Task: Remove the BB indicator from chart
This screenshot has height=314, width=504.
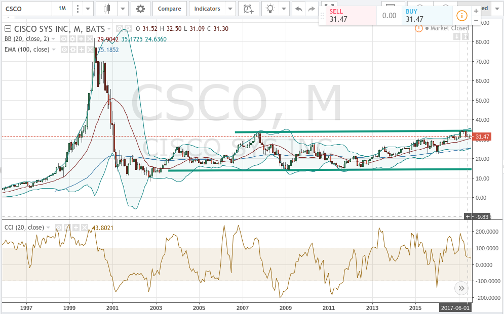Action: pyautogui.click(x=89, y=39)
